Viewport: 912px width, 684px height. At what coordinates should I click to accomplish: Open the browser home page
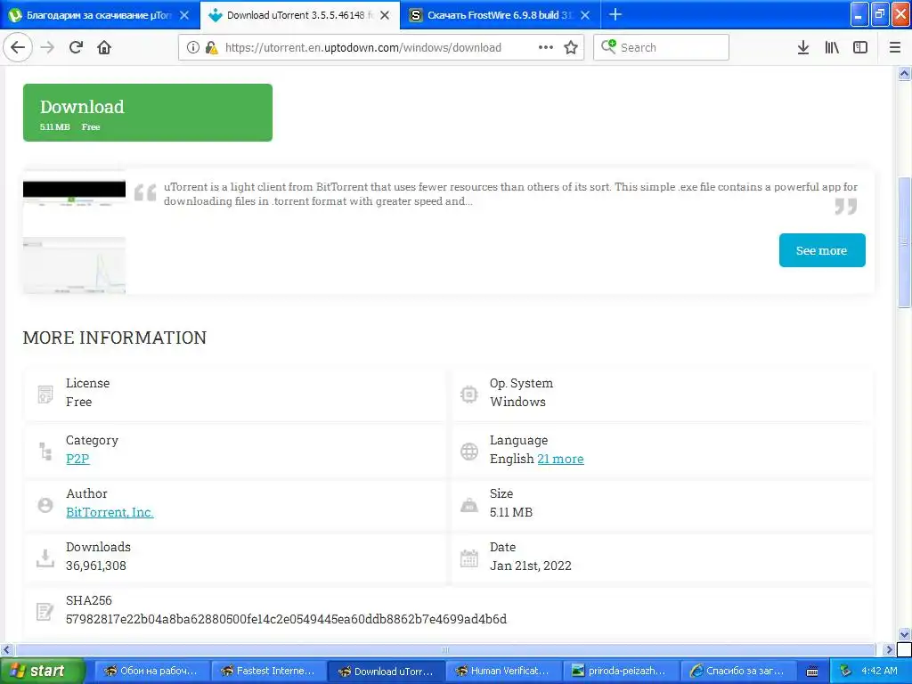104,47
